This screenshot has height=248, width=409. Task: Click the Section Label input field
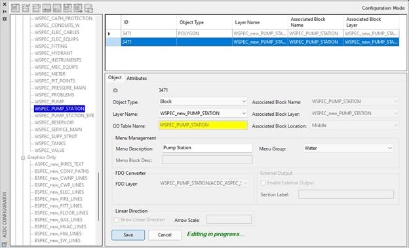click(x=346, y=194)
